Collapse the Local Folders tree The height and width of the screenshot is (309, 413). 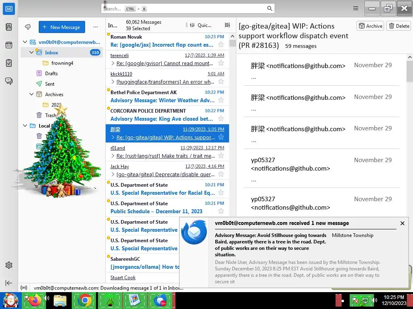[x=25, y=126]
